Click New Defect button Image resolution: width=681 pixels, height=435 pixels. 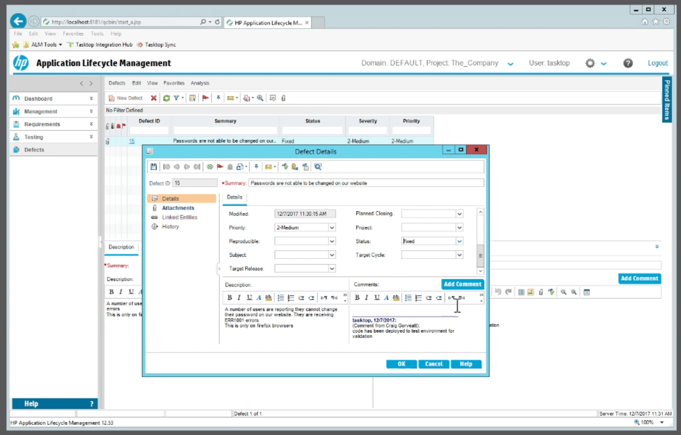(x=126, y=98)
